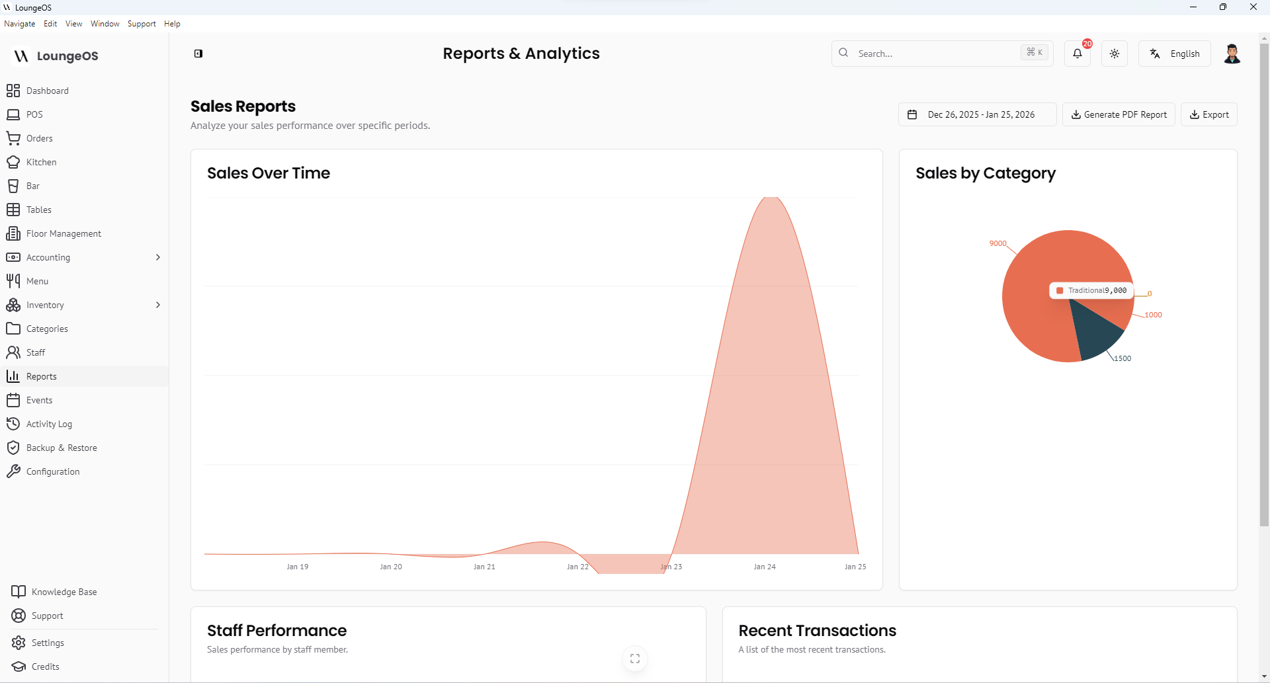The image size is (1270, 683).
Task: Open the Activity Log icon
Action: pos(13,424)
